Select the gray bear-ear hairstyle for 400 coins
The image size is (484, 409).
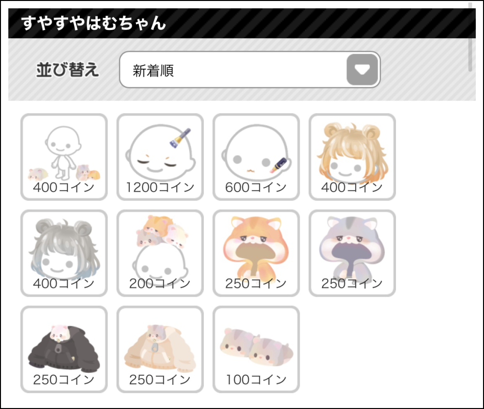(64, 253)
